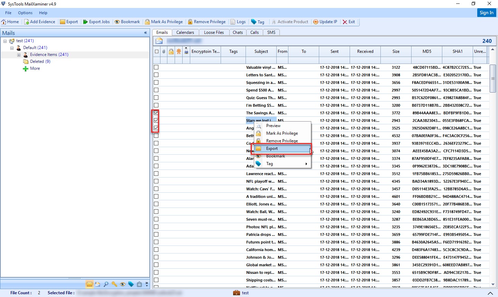This screenshot has height=297, width=498.
Task: Select the Deleted (9) folder
Action: click(40, 61)
